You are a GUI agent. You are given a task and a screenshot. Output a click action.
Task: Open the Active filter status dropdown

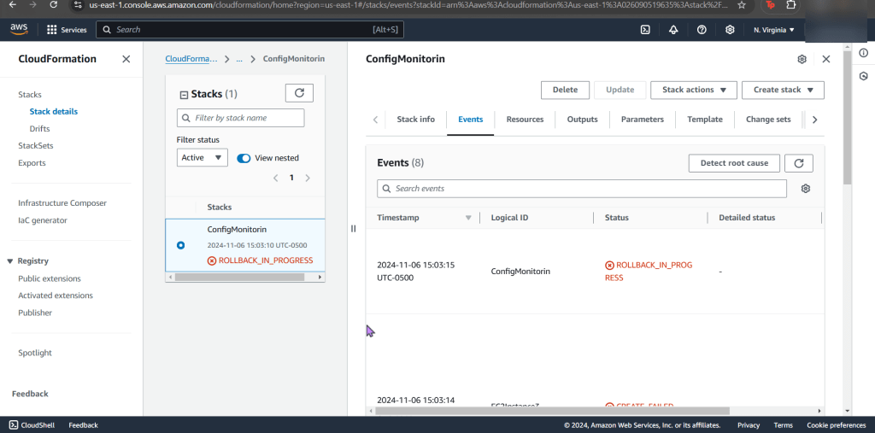(x=203, y=158)
